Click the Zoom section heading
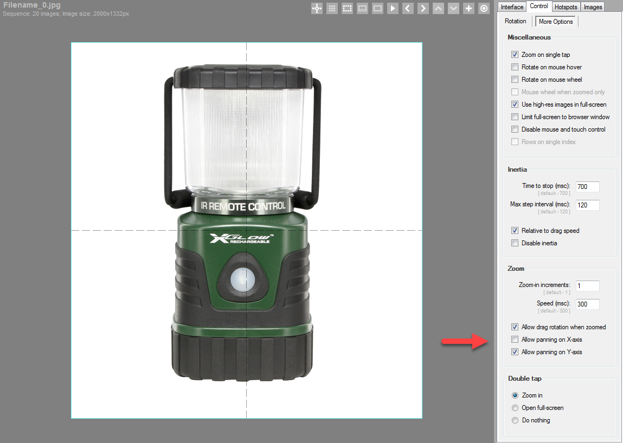The height and width of the screenshot is (443, 623). [x=516, y=269]
